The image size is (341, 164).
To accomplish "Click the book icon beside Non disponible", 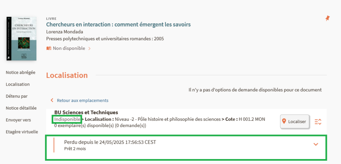I will (x=49, y=48).
